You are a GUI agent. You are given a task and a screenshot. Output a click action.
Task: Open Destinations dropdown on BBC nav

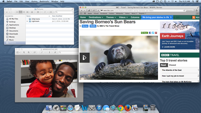coord(96,17)
